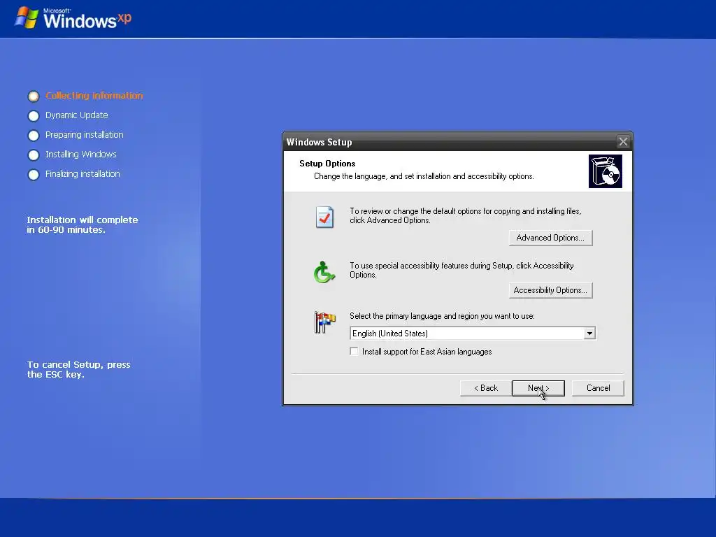Click the 'Collecting information' step text

click(x=94, y=95)
